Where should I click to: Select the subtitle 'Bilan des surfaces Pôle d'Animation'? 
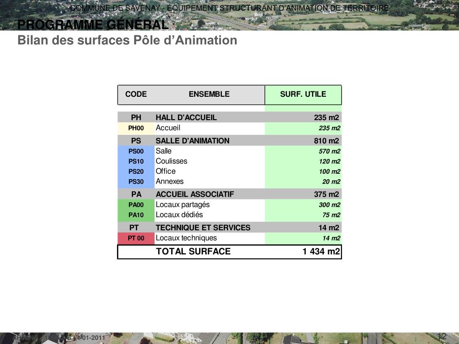coord(127,40)
